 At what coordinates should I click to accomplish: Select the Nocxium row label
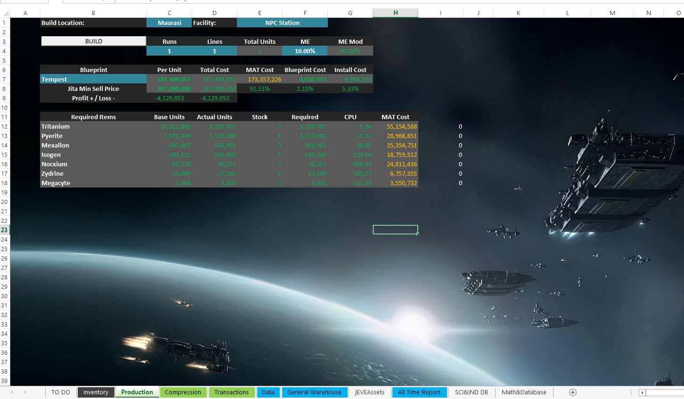93,164
